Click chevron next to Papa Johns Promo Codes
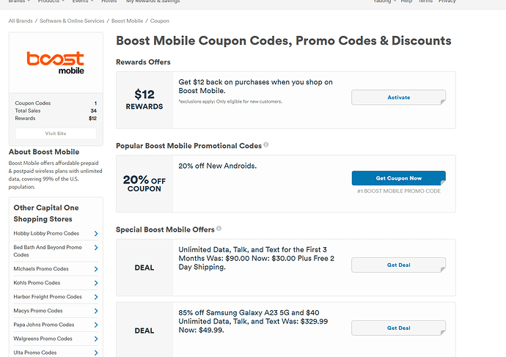 [96, 325]
